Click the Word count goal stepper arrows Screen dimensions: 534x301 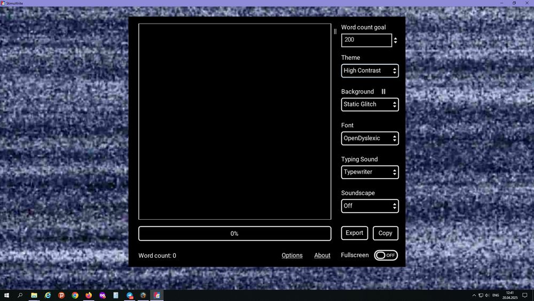(395, 40)
